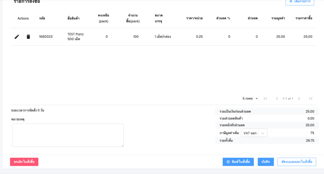Click previous page chevron icon
This screenshot has height=174, width=324.
click(277, 99)
